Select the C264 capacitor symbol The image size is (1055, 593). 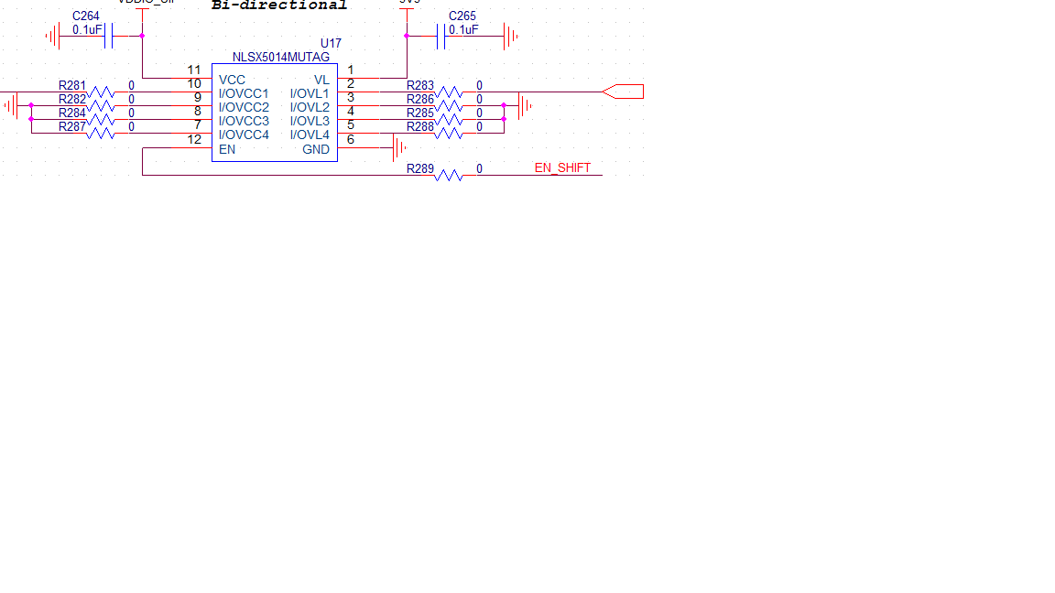coord(108,36)
